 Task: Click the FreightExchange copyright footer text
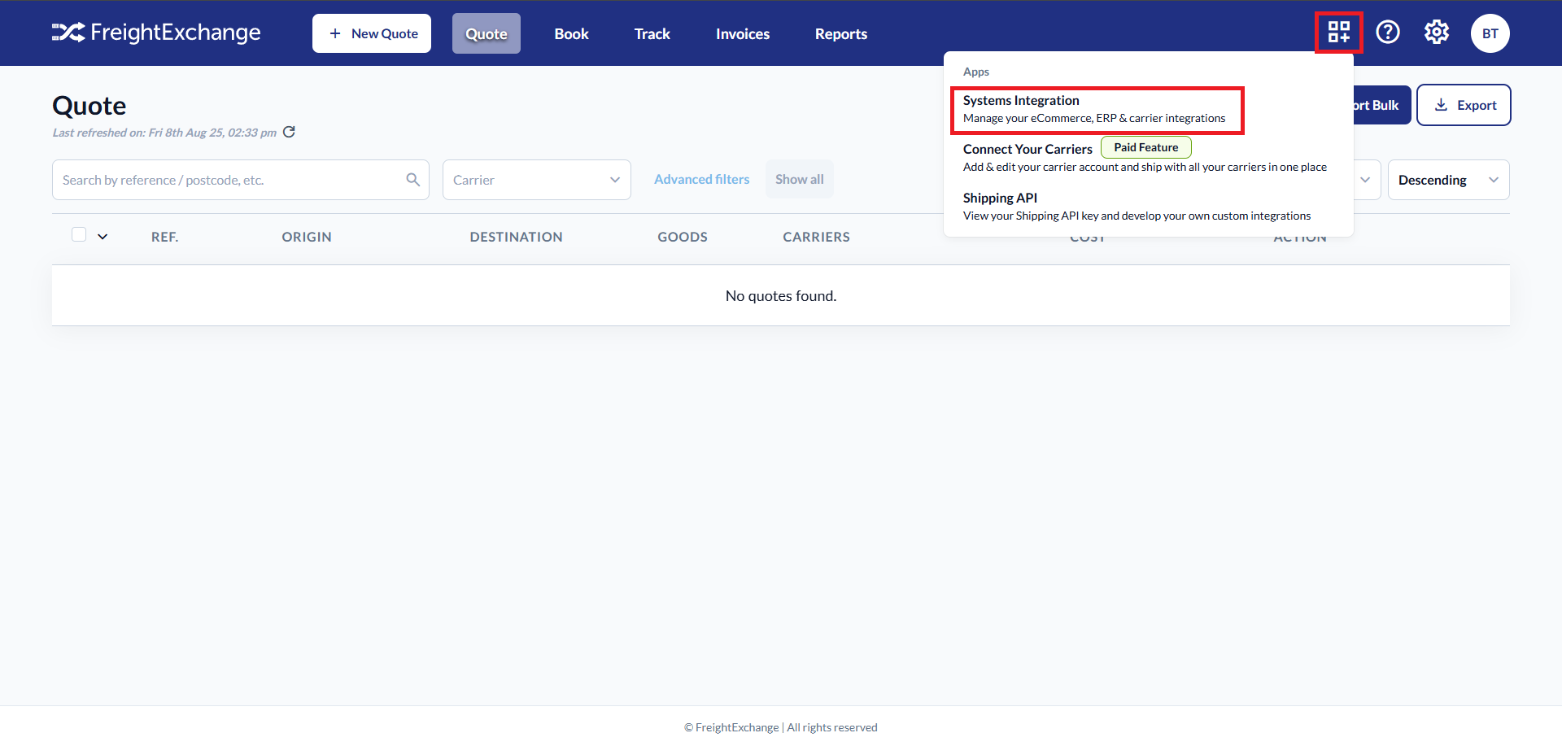(x=781, y=727)
